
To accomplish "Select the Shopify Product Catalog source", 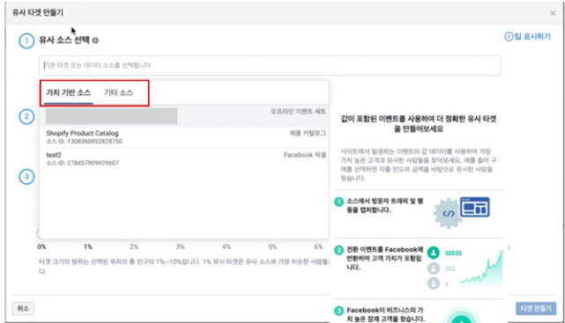I will (x=183, y=137).
